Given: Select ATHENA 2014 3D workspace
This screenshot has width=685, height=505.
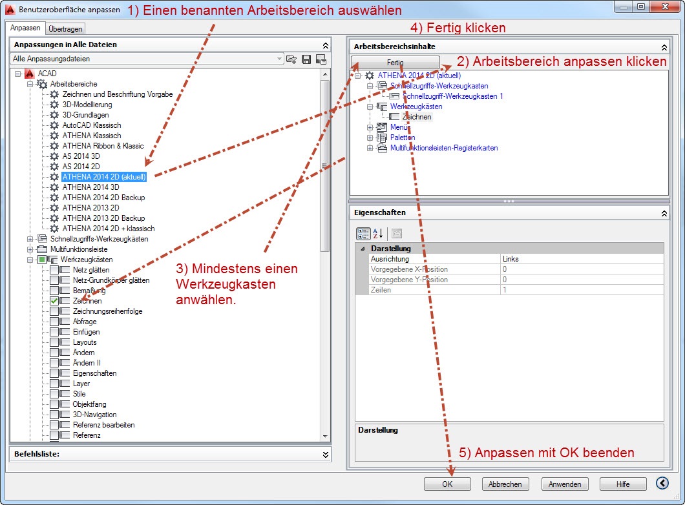Looking at the screenshot, I should point(90,187).
